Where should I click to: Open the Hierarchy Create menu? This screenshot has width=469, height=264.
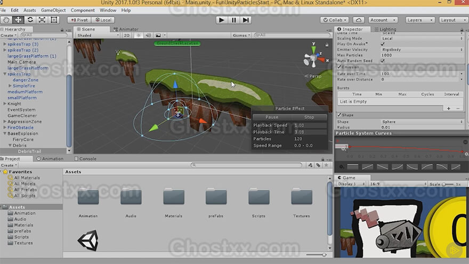point(9,35)
